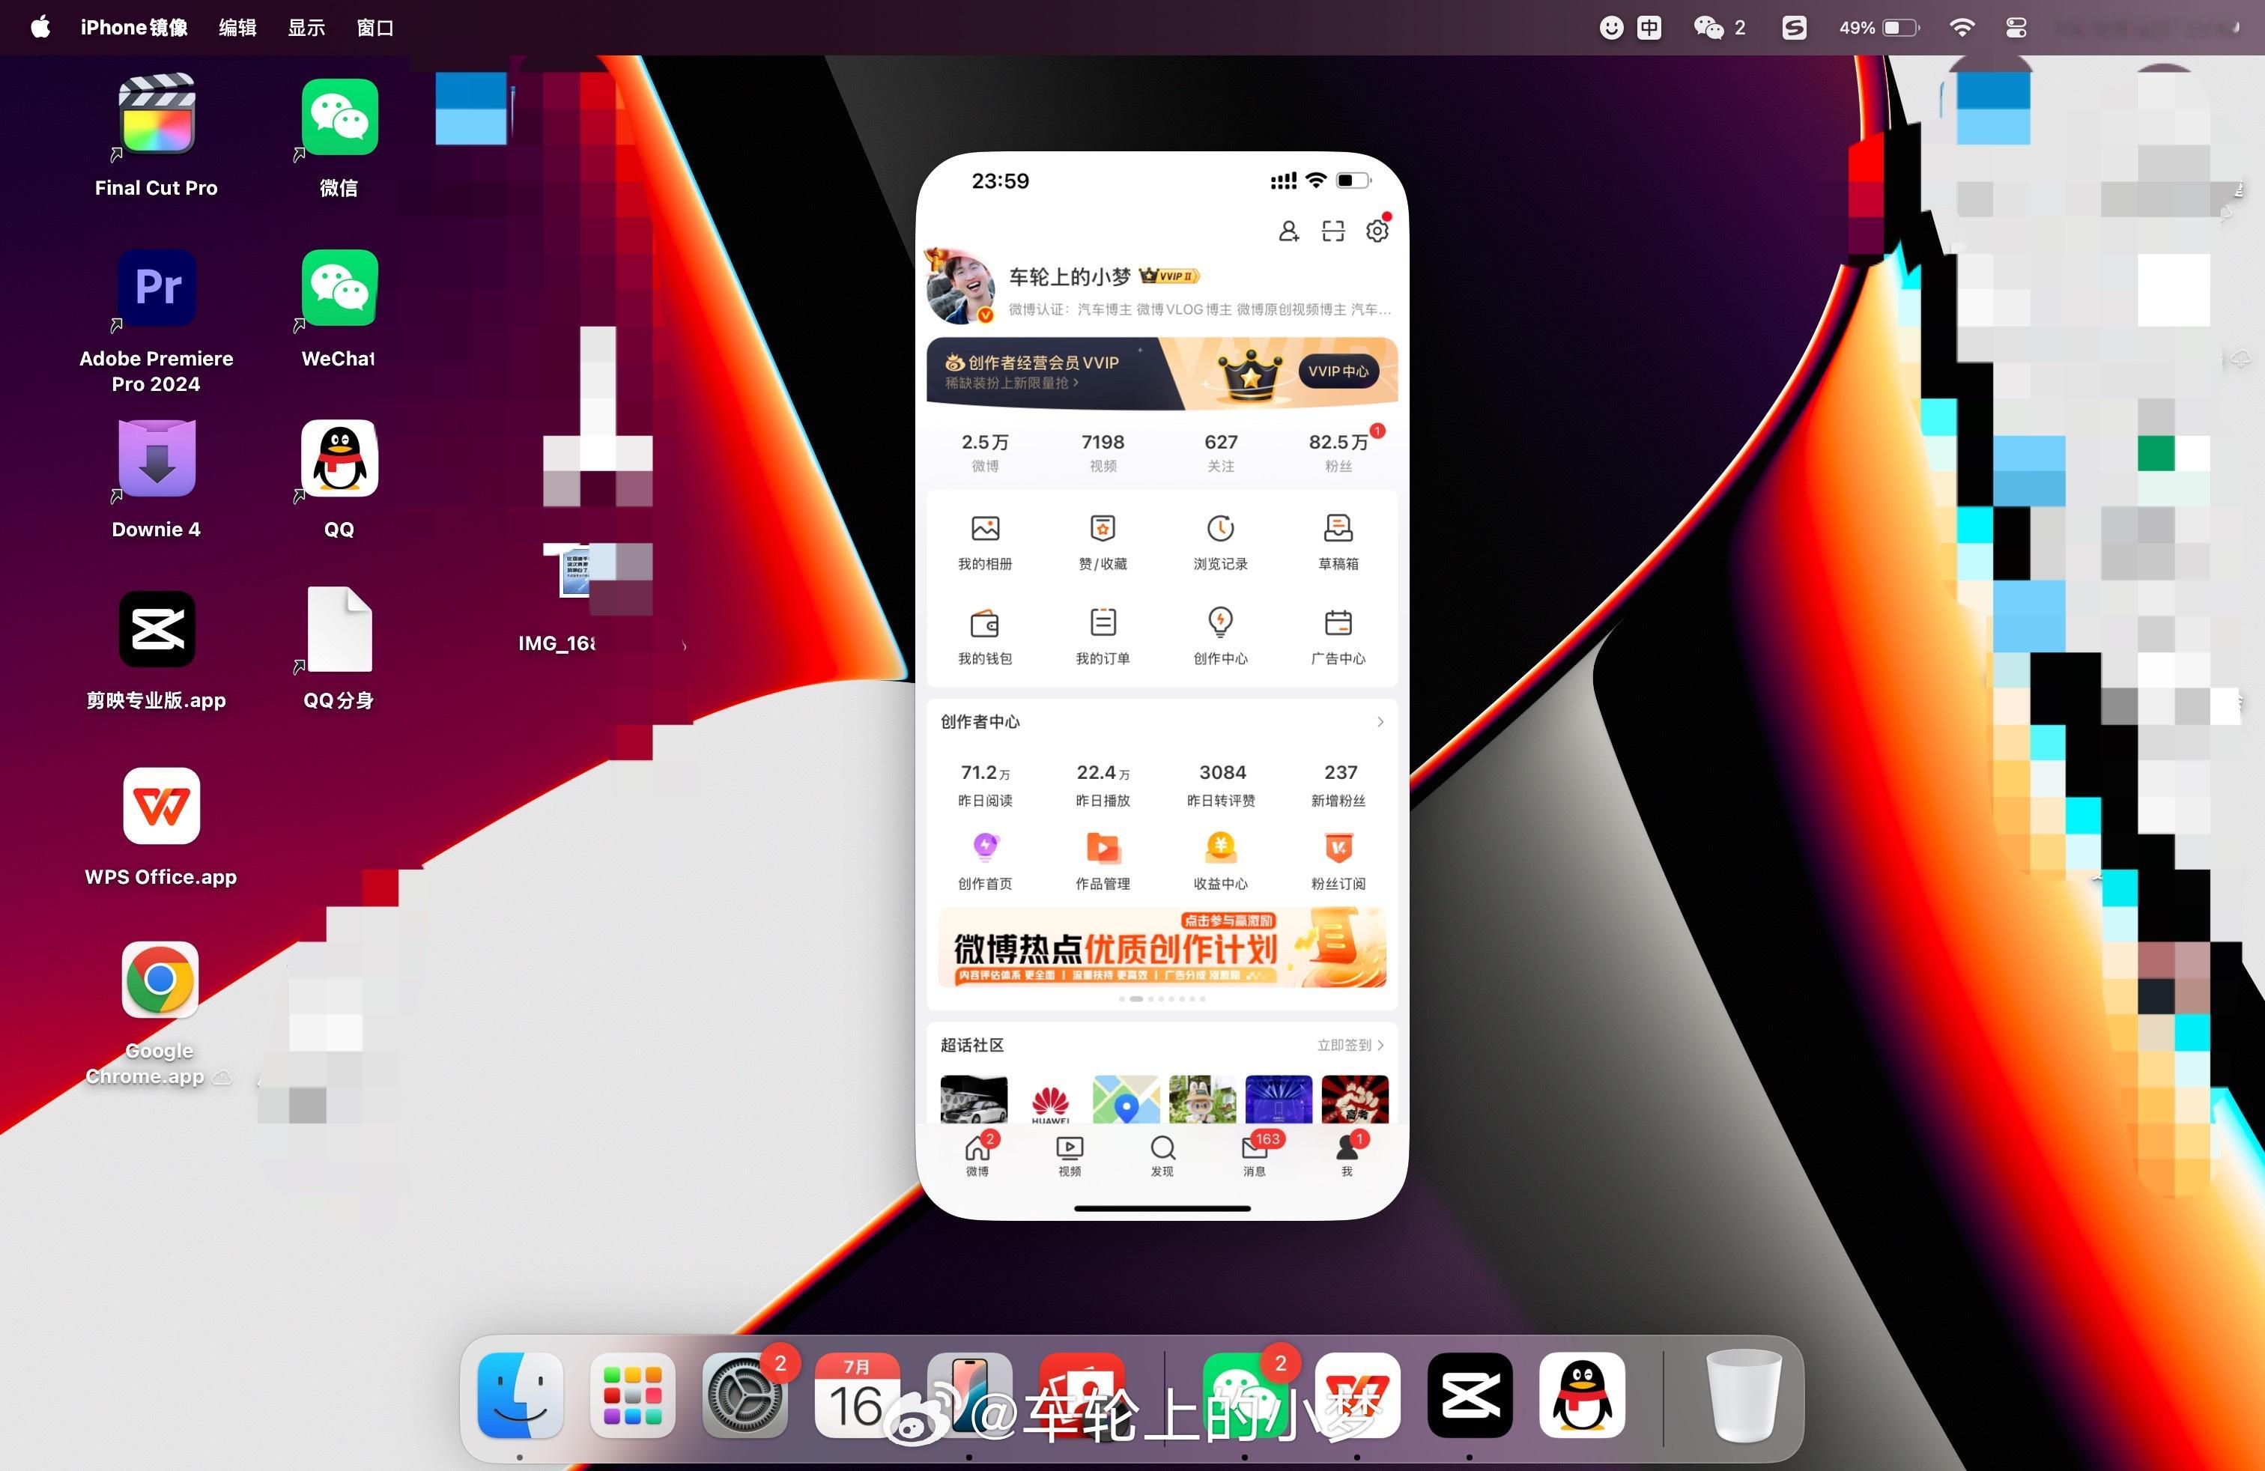Viewport: 2265px width, 1471px height.
Task: Open 我的钱包 wallet
Action: point(985,637)
